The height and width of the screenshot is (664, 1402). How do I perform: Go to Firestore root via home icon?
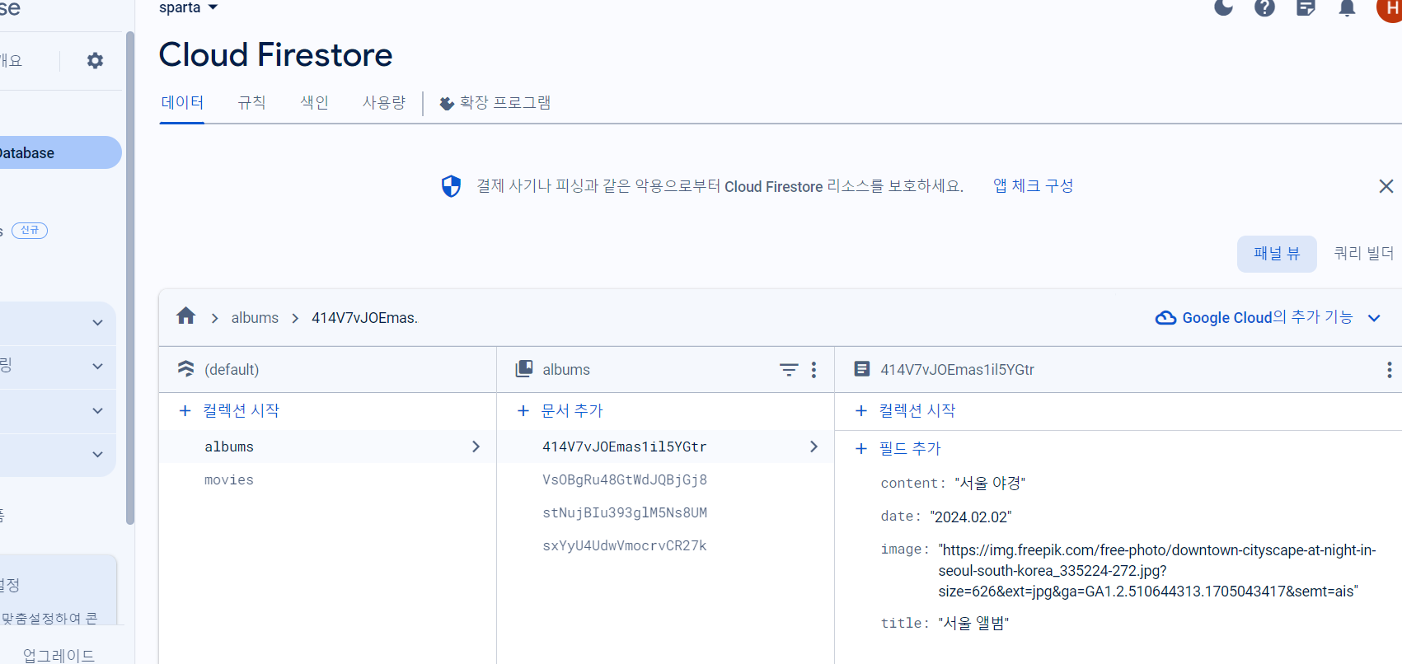click(x=186, y=316)
